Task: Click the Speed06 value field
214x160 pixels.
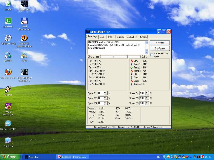Action: (142, 103)
